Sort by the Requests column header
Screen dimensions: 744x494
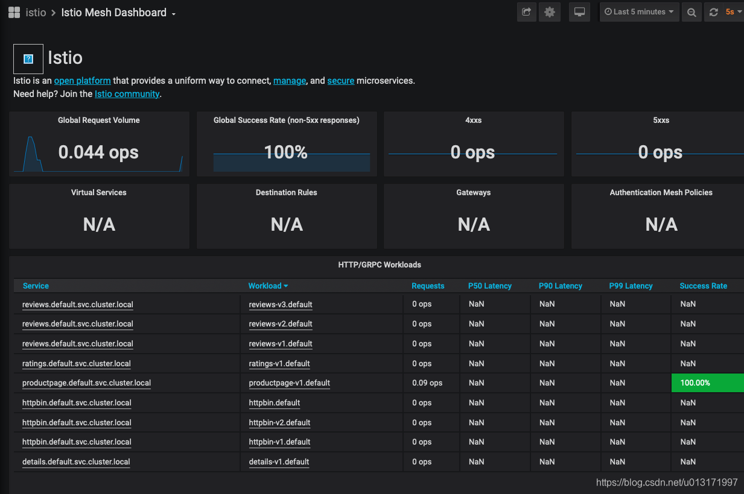pyautogui.click(x=428, y=286)
